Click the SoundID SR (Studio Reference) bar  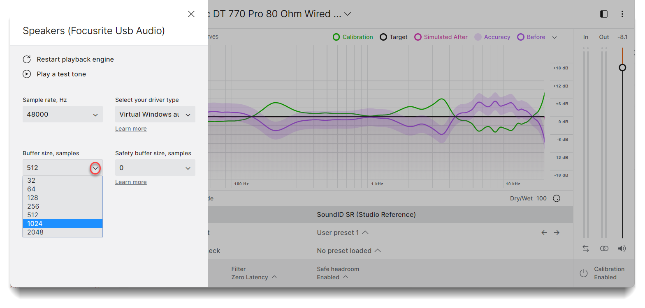tap(390, 214)
